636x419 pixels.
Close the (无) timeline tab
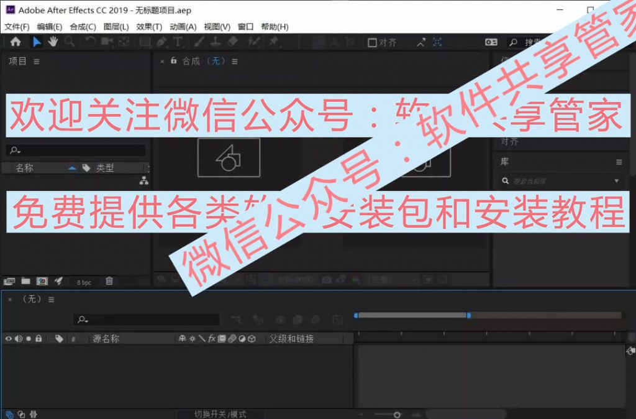(10, 300)
